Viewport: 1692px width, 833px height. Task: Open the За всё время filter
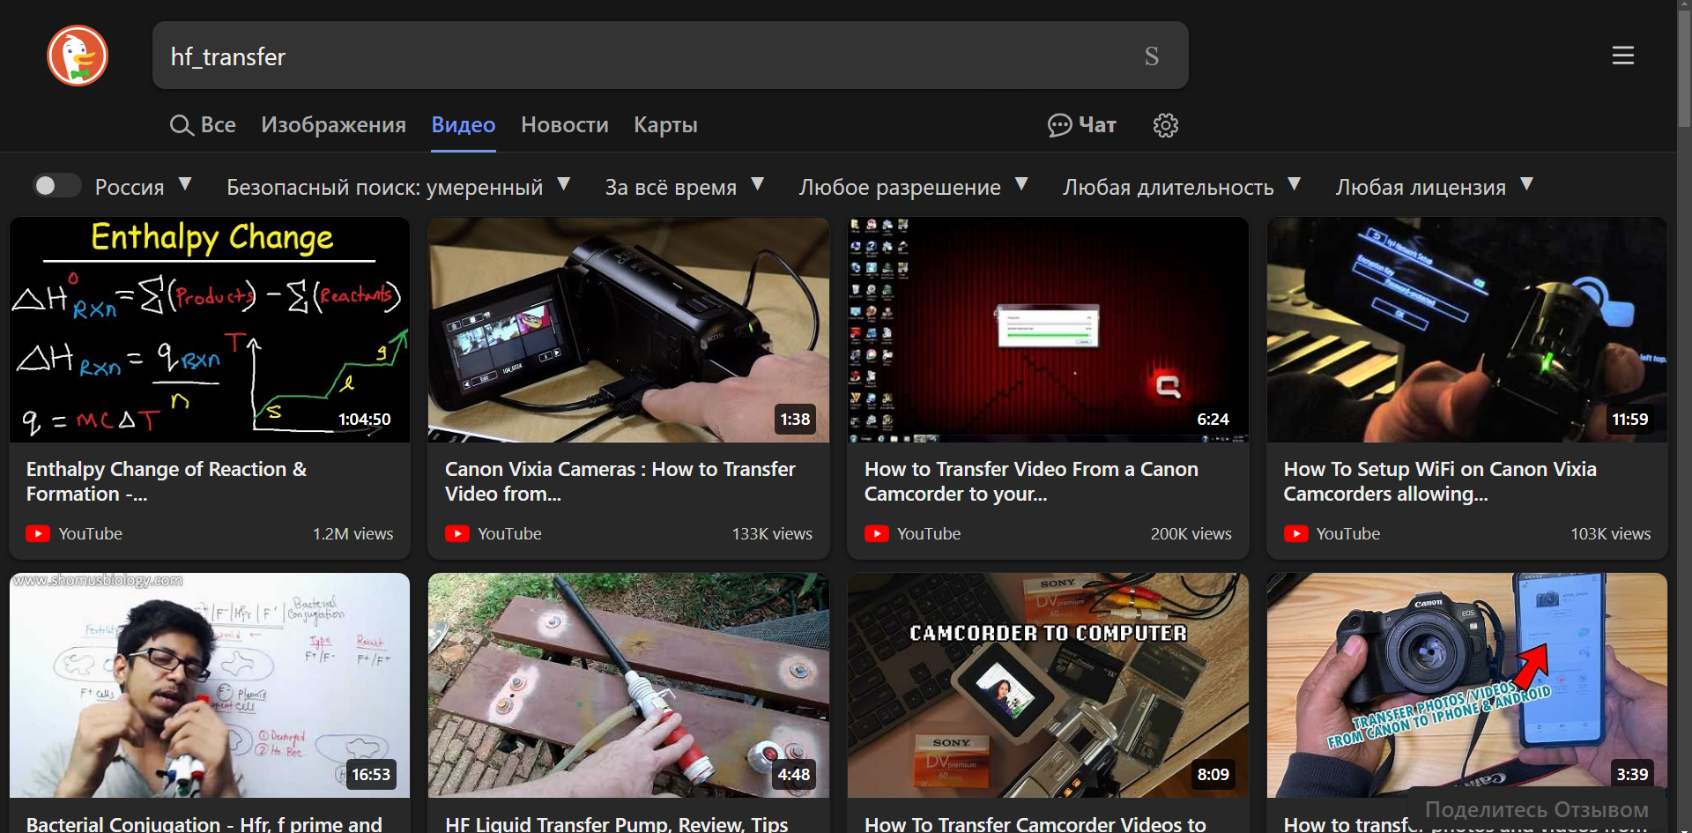click(x=684, y=186)
